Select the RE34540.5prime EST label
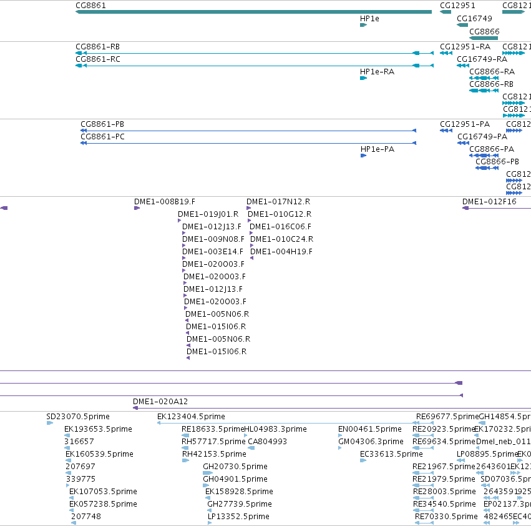The width and height of the screenshot is (531, 526). (445, 504)
